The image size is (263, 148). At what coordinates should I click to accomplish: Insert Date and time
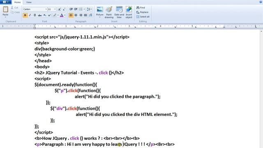click(119, 12)
